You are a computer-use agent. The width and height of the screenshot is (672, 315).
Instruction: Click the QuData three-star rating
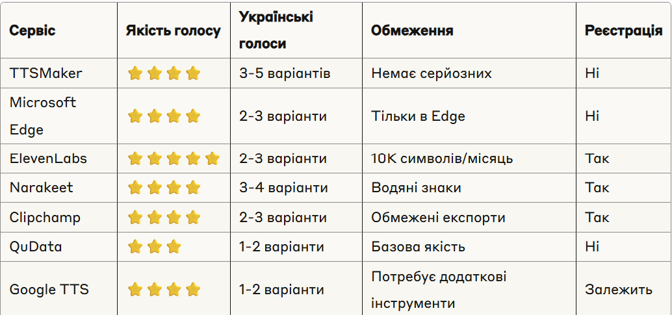154,247
